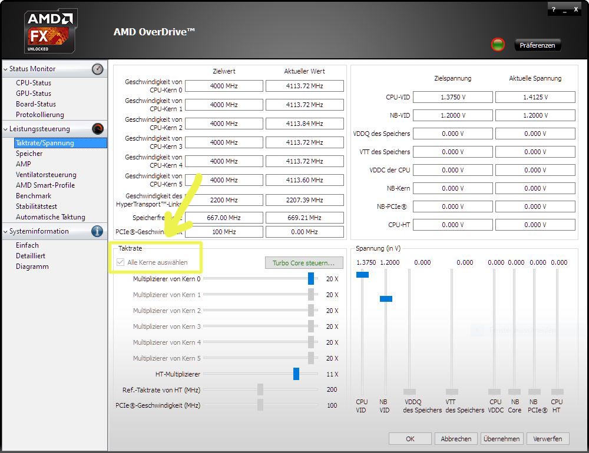
Task: Click the CPU HT voltage slider handle
Action: point(557,392)
